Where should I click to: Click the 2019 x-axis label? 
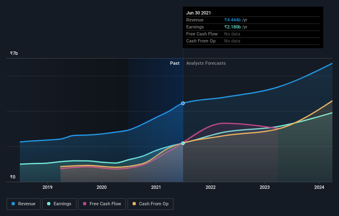click(x=47, y=187)
